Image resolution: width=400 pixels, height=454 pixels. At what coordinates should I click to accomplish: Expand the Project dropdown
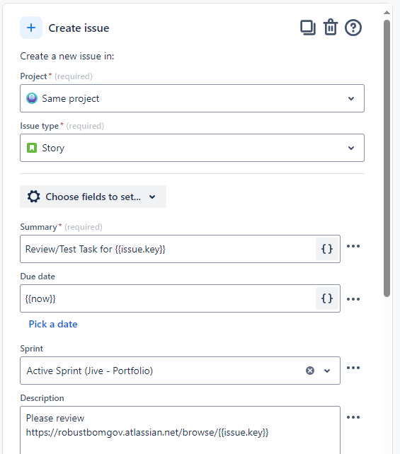(192, 98)
